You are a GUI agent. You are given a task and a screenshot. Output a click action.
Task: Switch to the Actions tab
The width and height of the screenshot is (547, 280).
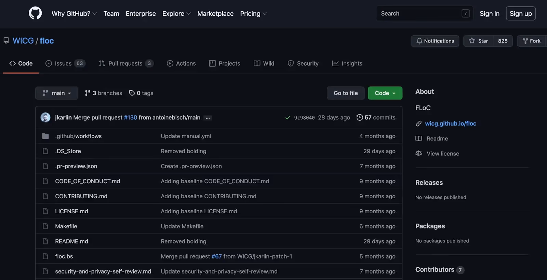pos(181,63)
